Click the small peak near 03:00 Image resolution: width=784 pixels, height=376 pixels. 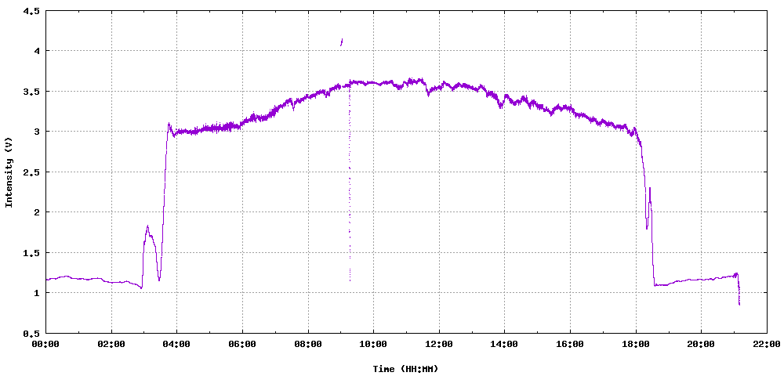point(147,227)
